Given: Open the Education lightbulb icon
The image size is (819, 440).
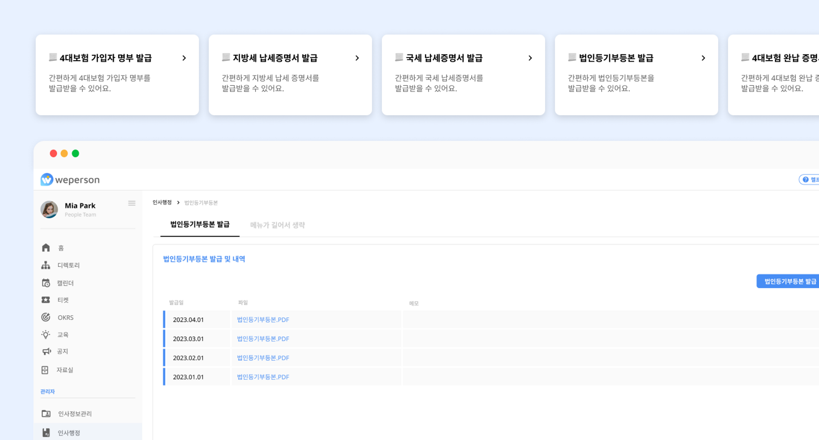Looking at the screenshot, I should pos(46,334).
